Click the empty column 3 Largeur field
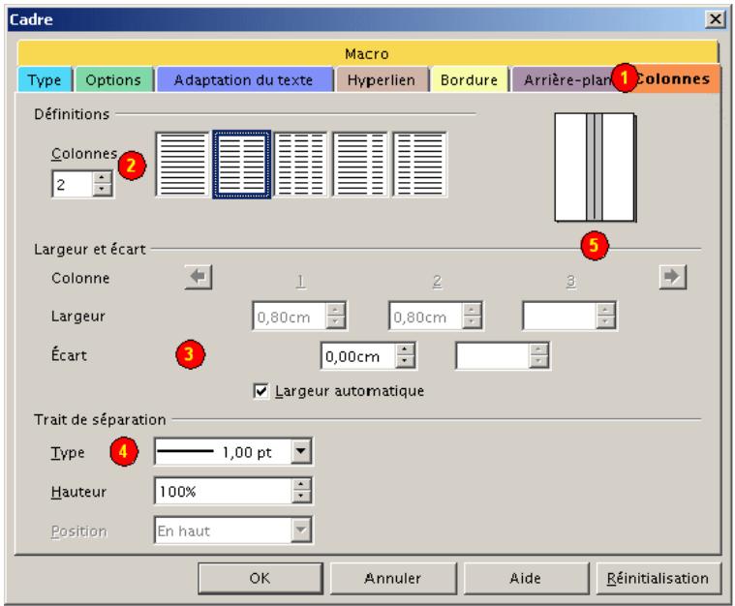This screenshot has width=735, height=606. [x=559, y=317]
